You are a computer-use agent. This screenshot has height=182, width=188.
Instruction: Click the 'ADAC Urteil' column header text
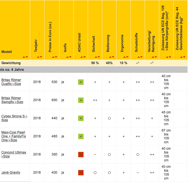(79, 42)
